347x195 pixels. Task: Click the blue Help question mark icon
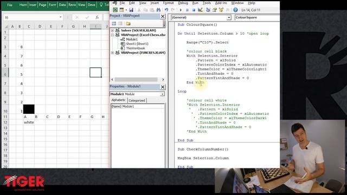tap(235, 10)
